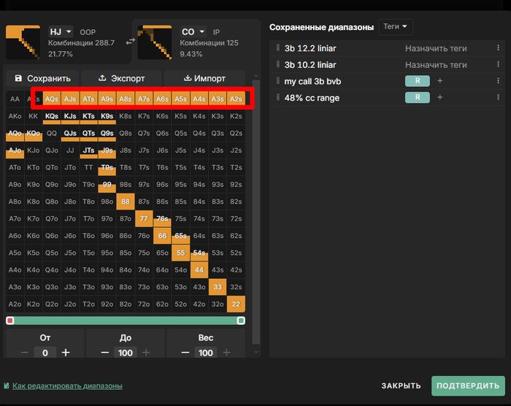Open options menu for my call 3b bvb
This screenshot has width=511, height=406.
pos(498,81)
